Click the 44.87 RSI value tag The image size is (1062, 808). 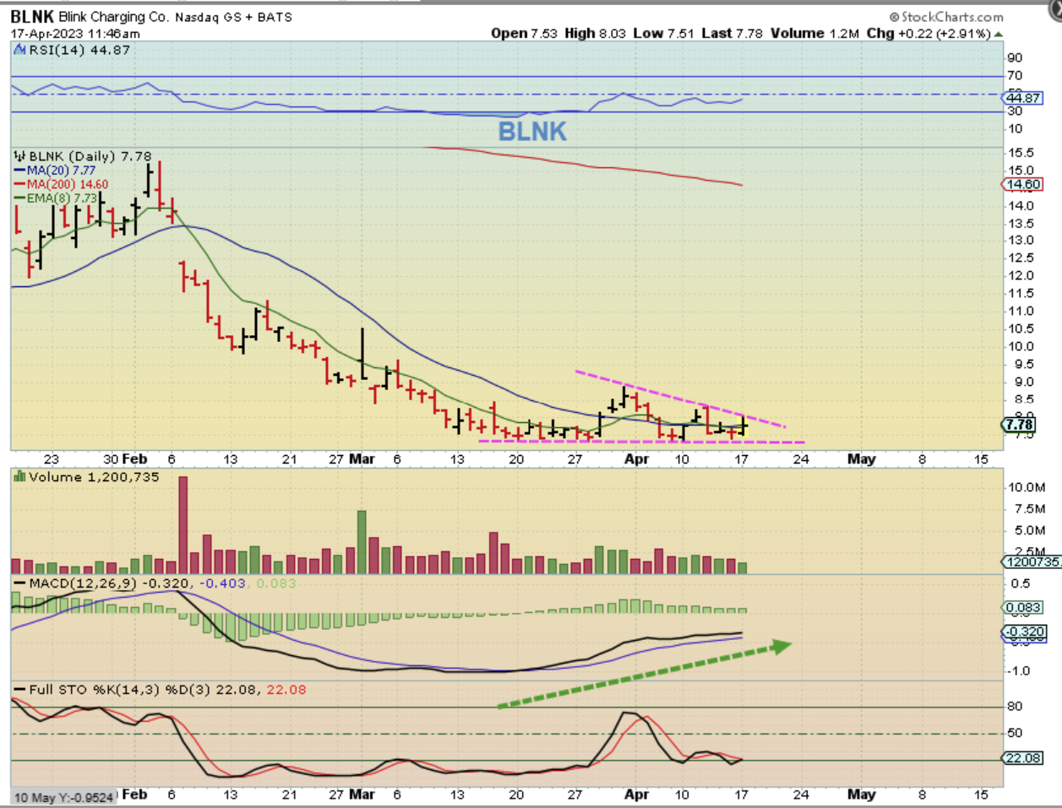tap(1023, 98)
